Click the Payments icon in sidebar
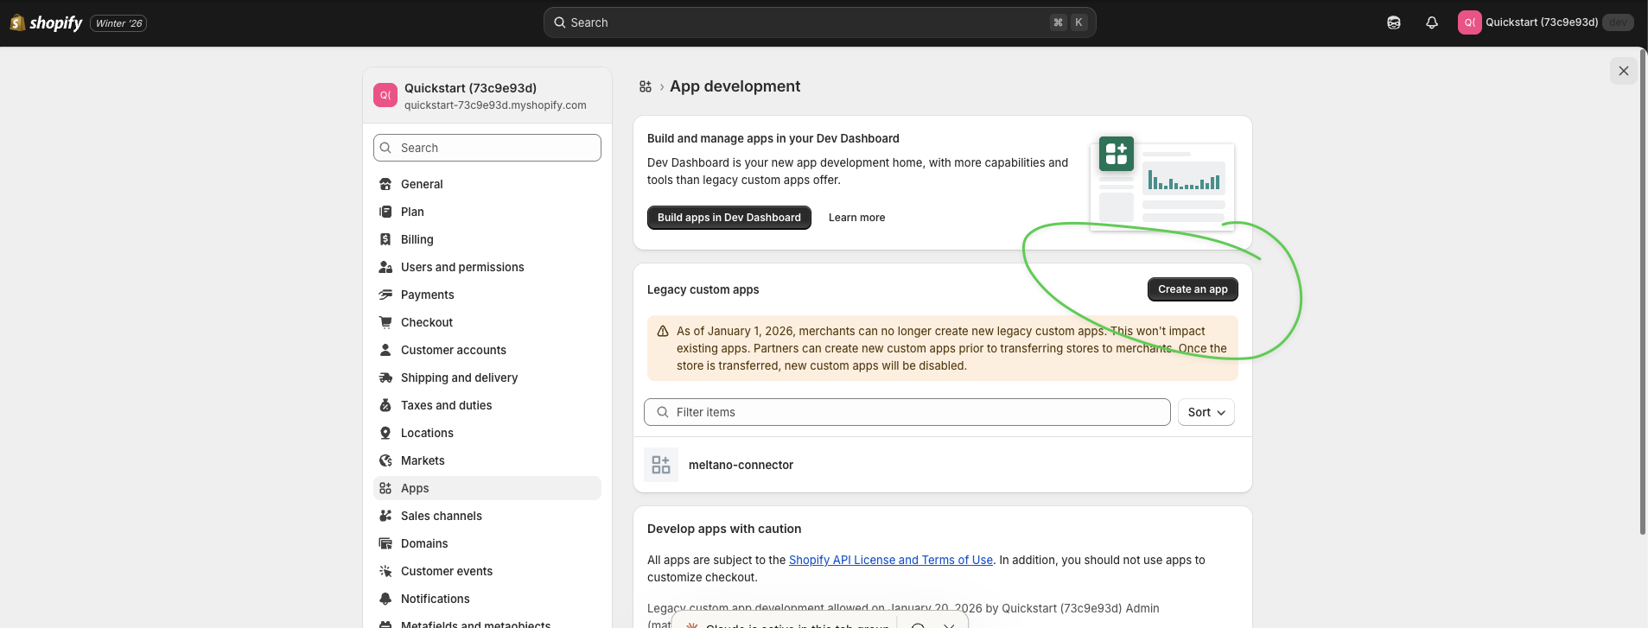The height and width of the screenshot is (628, 1648). [x=385, y=295]
